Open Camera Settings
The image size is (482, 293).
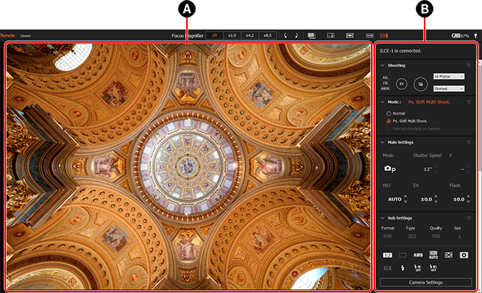coord(426,282)
